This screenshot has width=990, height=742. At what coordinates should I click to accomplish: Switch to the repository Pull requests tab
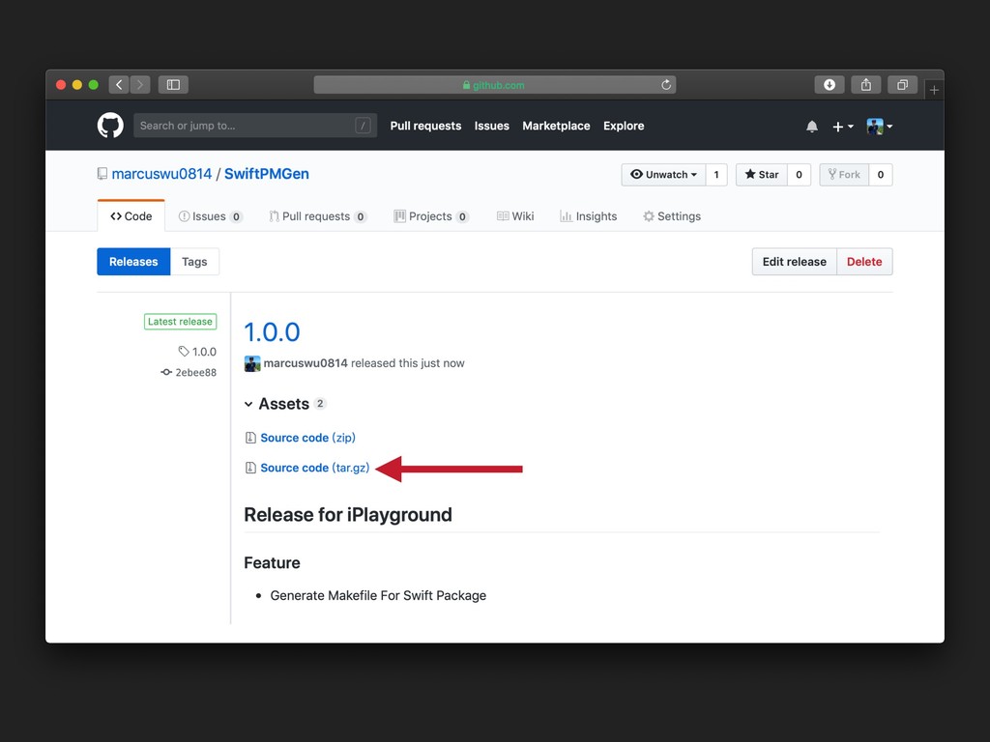tap(317, 216)
